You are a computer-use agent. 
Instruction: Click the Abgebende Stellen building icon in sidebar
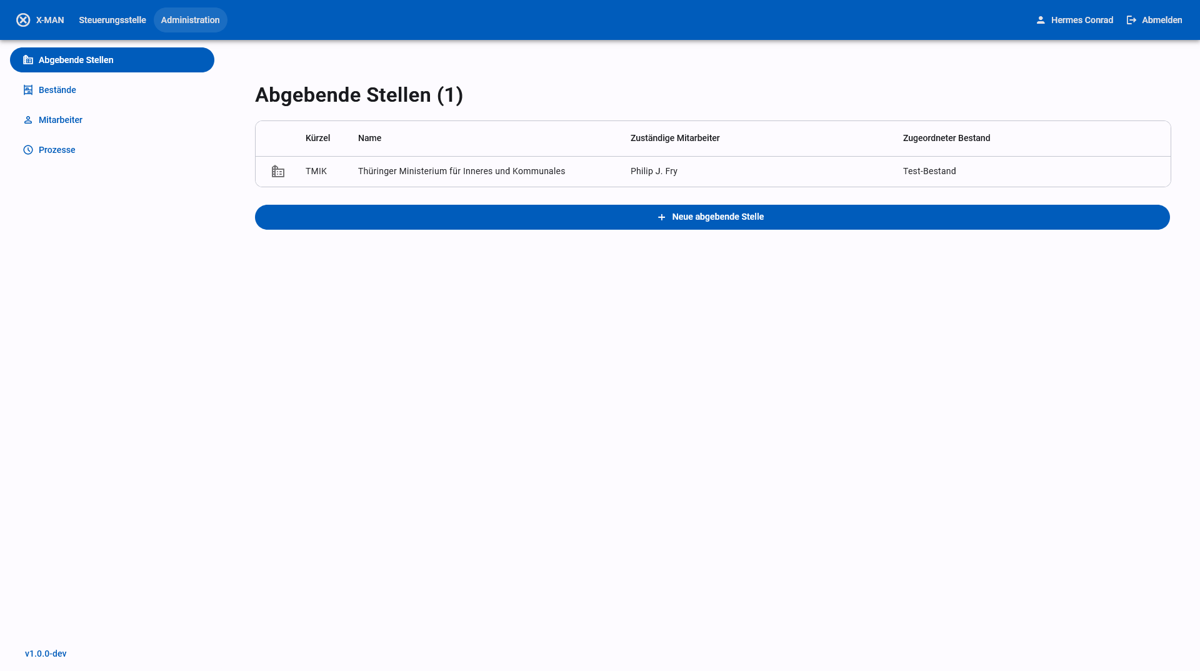pyautogui.click(x=28, y=60)
